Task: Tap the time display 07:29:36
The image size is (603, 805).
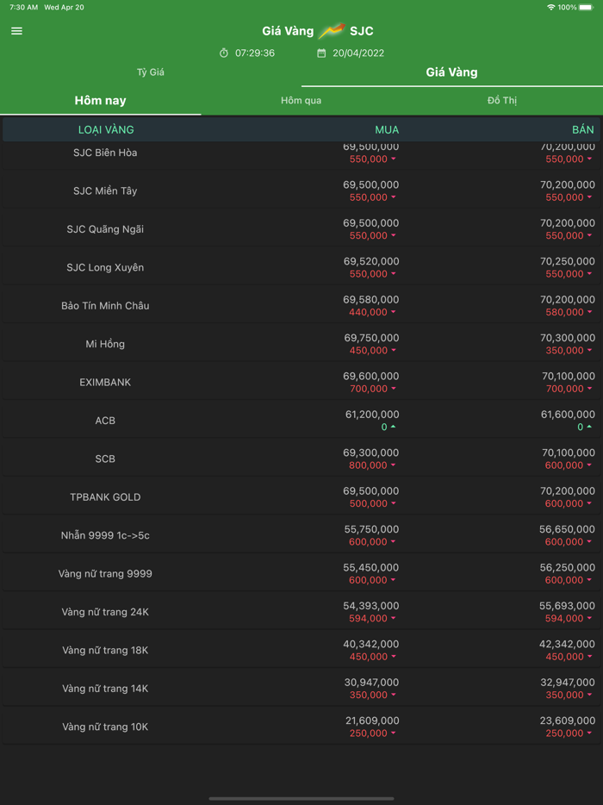Action: point(255,53)
